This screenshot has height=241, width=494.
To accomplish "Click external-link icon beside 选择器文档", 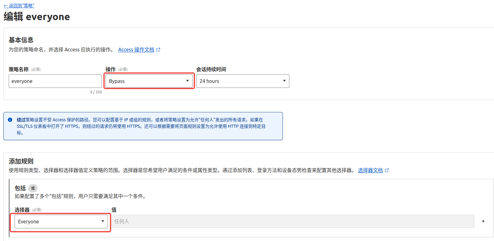I will pyautogui.click(x=387, y=170).
